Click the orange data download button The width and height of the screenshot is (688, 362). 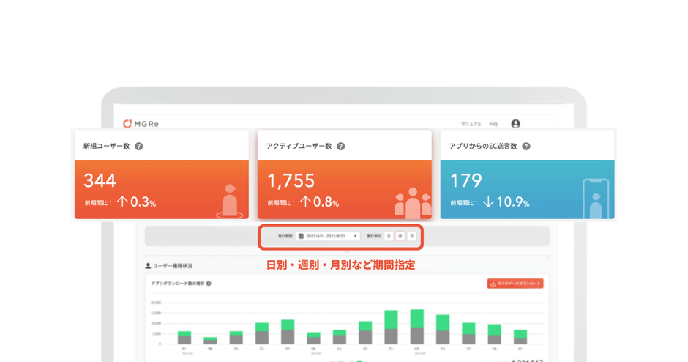(515, 283)
